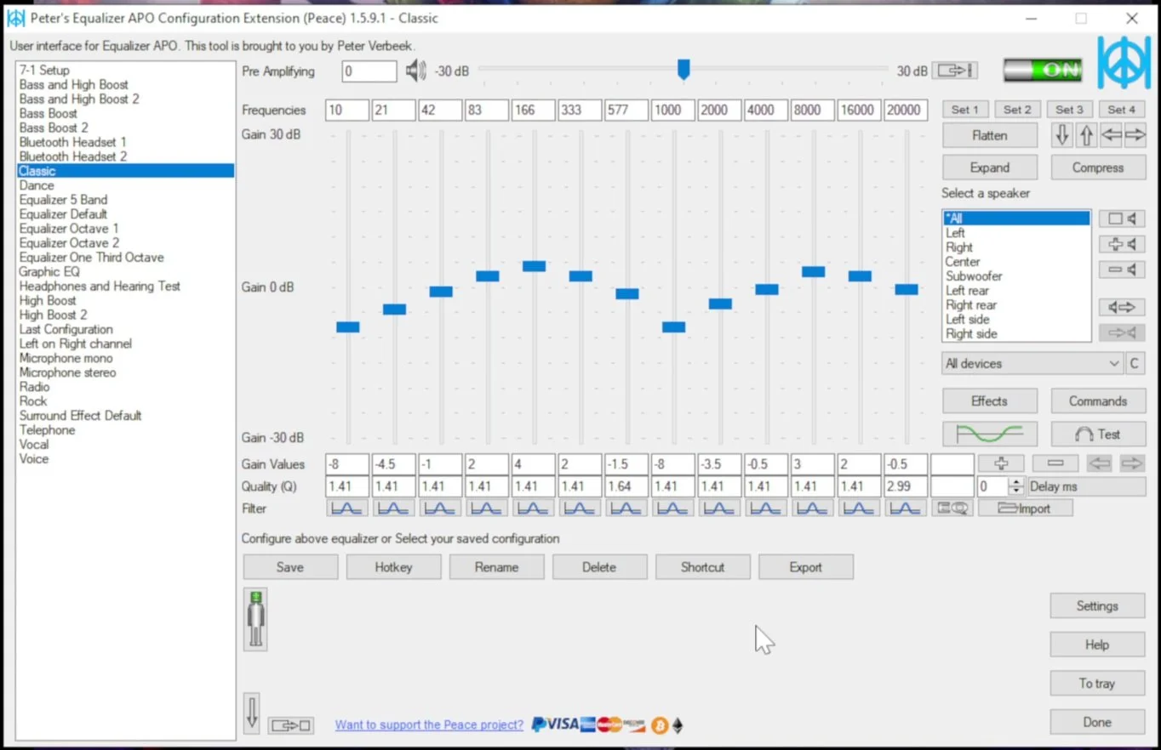Click the magnifier icon beside the filter row

(x=952, y=509)
